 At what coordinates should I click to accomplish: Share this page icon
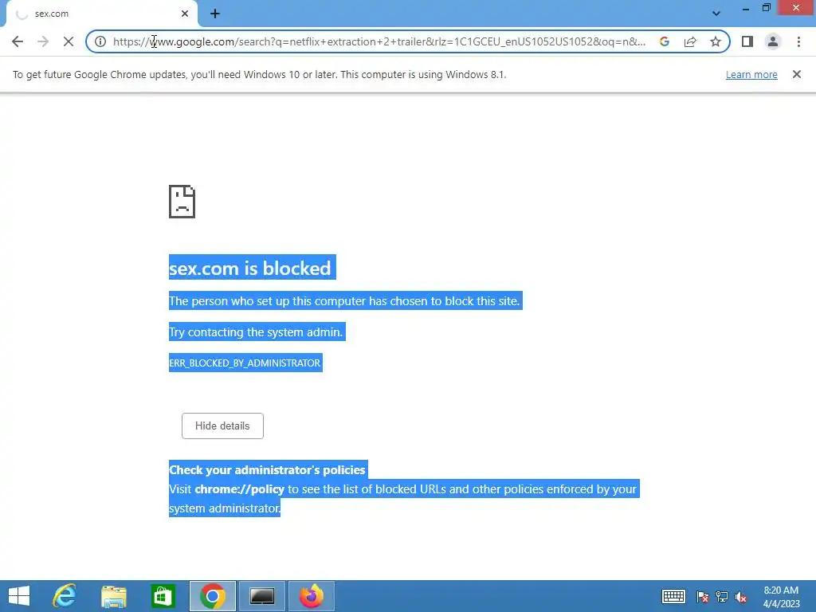click(690, 41)
